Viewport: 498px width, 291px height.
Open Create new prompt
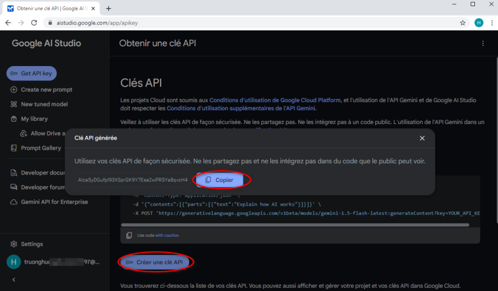(x=41, y=90)
